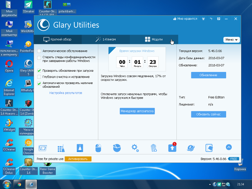Screen dimensions: 252x189
Task: Select the Мои документы desktop icon
Action: pyautogui.click(x=9, y=9)
